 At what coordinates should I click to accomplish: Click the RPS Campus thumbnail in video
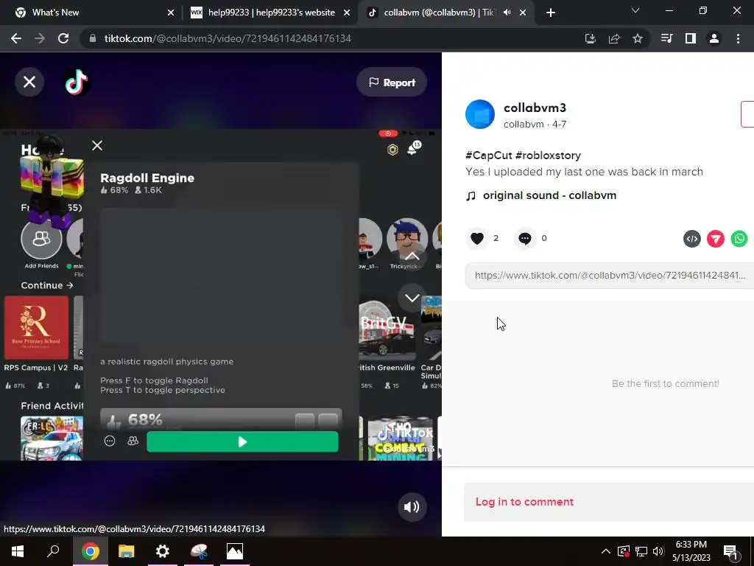pos(37,327)
